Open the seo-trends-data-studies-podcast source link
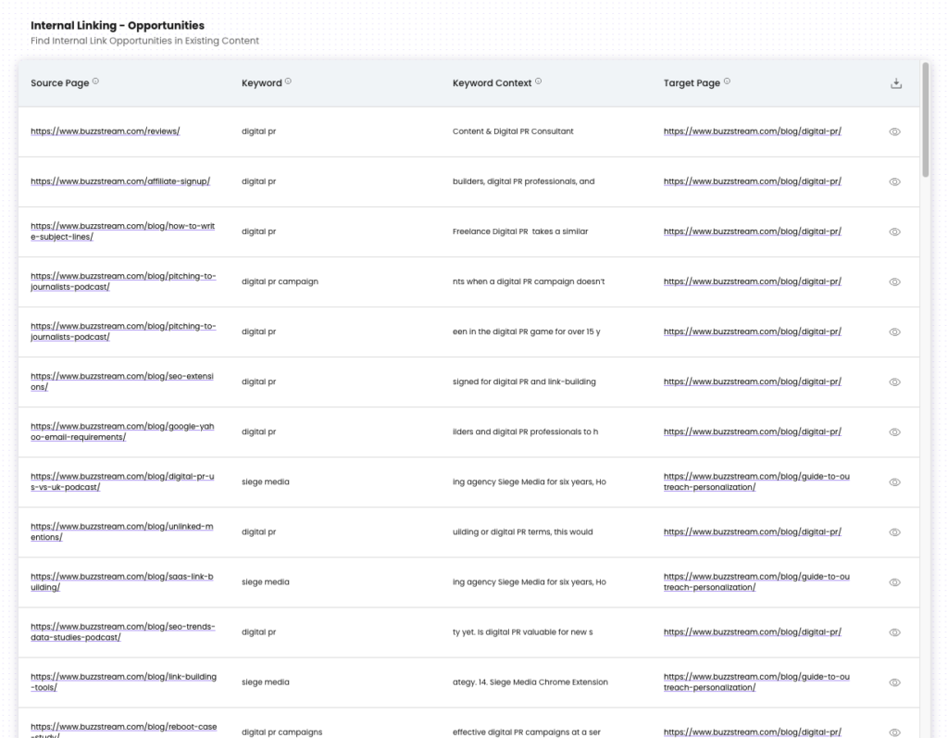This screenshot has height=738, width=948. [122, 632]
